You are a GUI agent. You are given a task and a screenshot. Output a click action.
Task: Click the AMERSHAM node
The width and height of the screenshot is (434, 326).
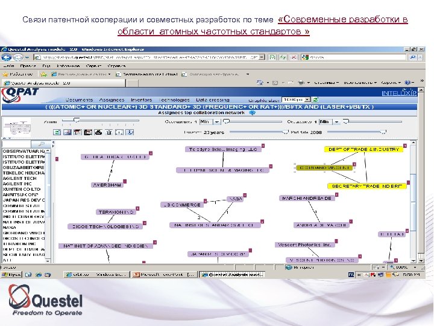pyautogui.click(x=107, y=185)
